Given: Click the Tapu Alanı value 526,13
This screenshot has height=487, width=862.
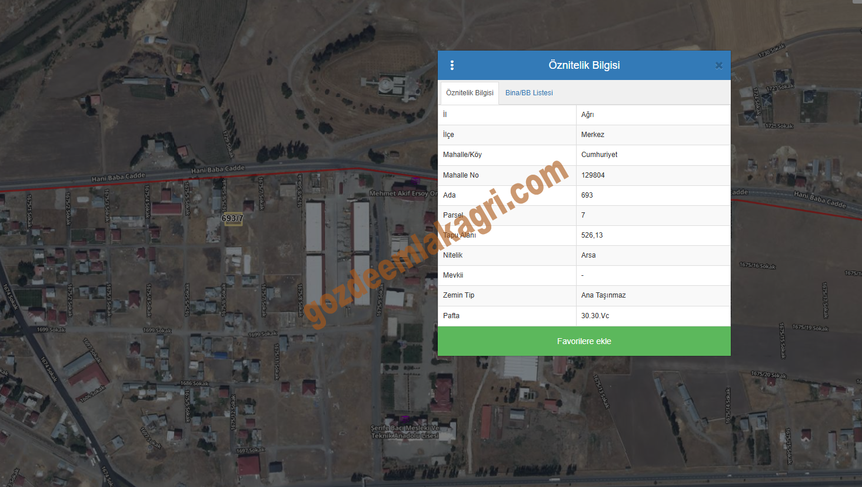Looking at the screenshot, I should pos(591,235).
